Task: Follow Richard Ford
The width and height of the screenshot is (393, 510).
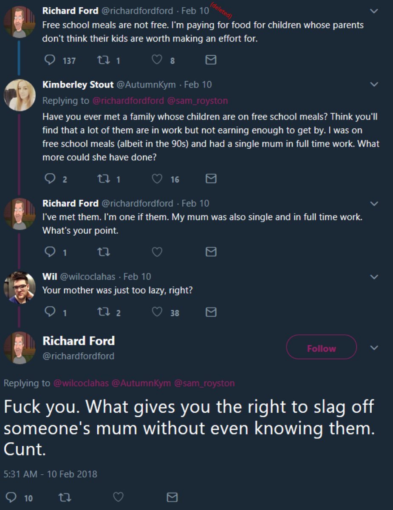Action: (321, 348)
